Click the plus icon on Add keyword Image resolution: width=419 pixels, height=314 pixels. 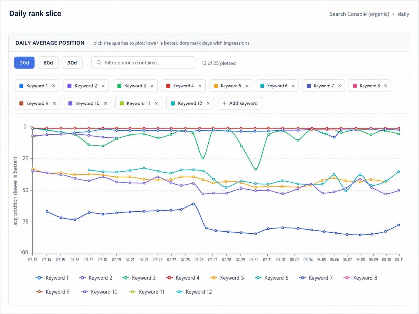224,103
